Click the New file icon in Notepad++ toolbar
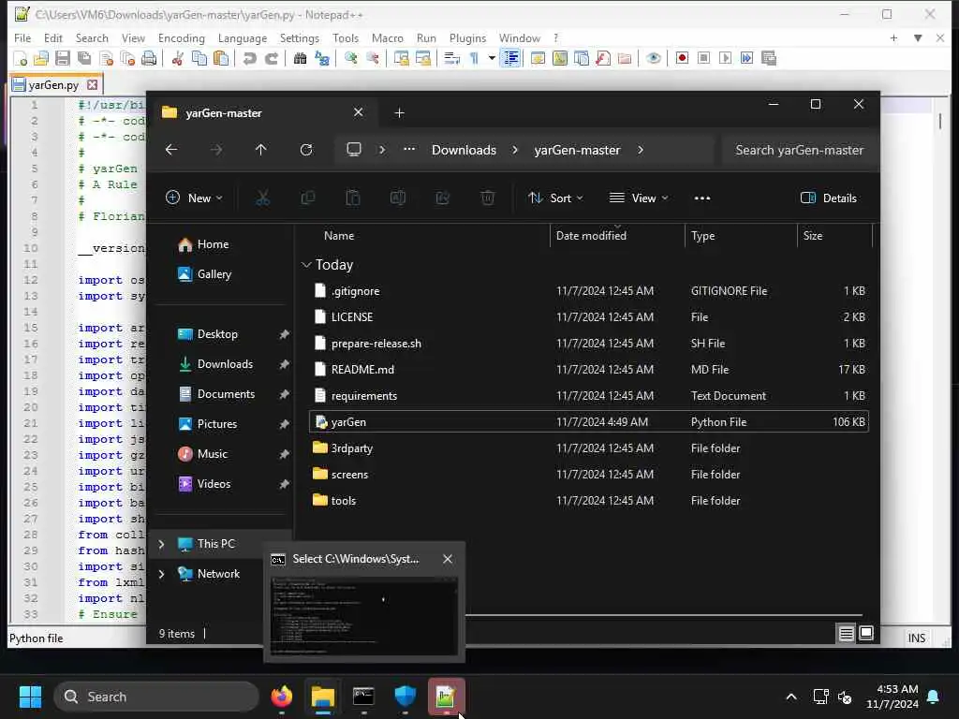The image size is (959, 719). [x=20, y=59]
